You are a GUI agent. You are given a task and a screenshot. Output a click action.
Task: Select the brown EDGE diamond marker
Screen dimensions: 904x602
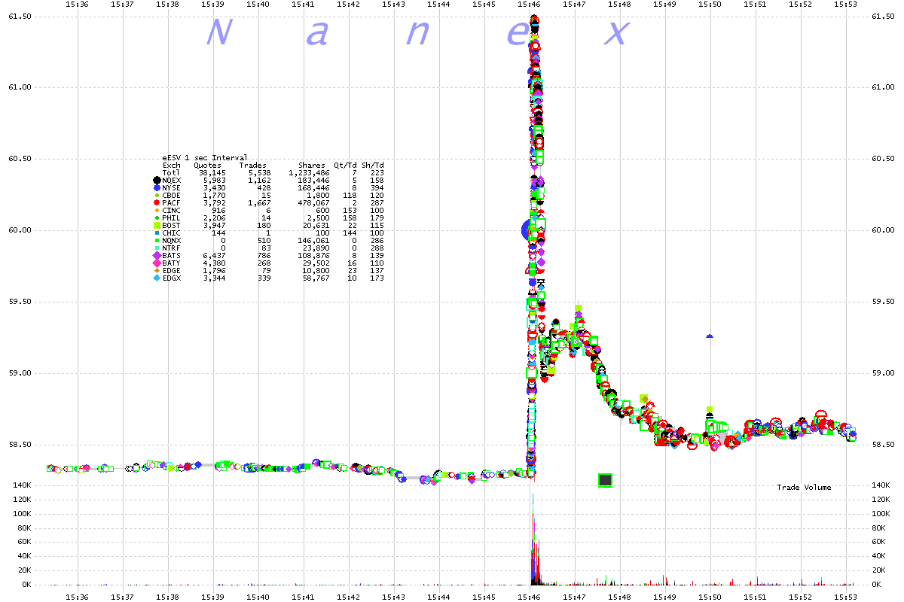[x=157, y=271]
